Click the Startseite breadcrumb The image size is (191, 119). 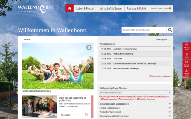coord(26,39)
